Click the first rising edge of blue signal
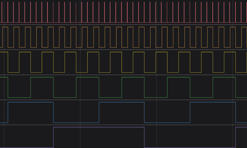The width and height of the screenshot is (247, 148). point(8,112)
